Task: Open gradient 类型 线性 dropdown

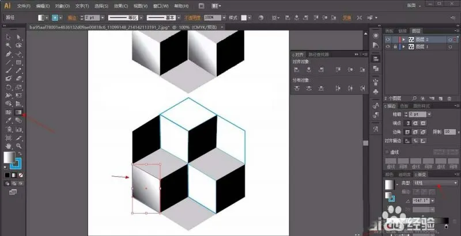Action: (x=436, y=183)
